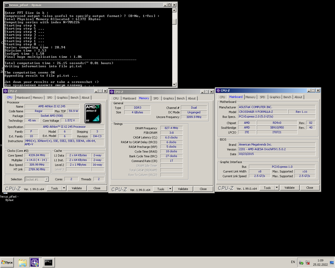Switch to Memory tab in CPU window

coord(38,98)
